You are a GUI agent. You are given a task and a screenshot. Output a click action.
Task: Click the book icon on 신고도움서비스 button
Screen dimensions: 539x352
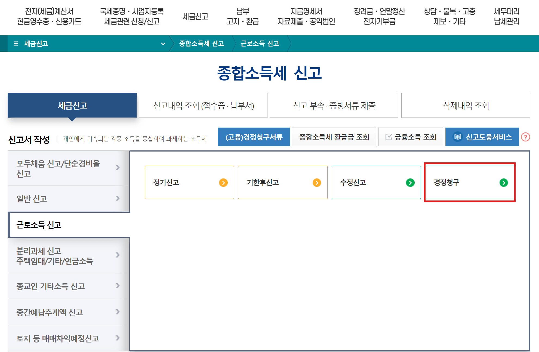point(458,137)
